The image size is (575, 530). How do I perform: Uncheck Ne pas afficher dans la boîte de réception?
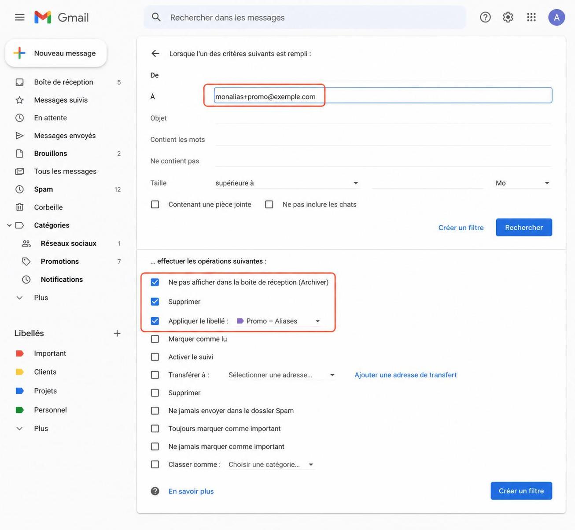click(x=155, y=282)
